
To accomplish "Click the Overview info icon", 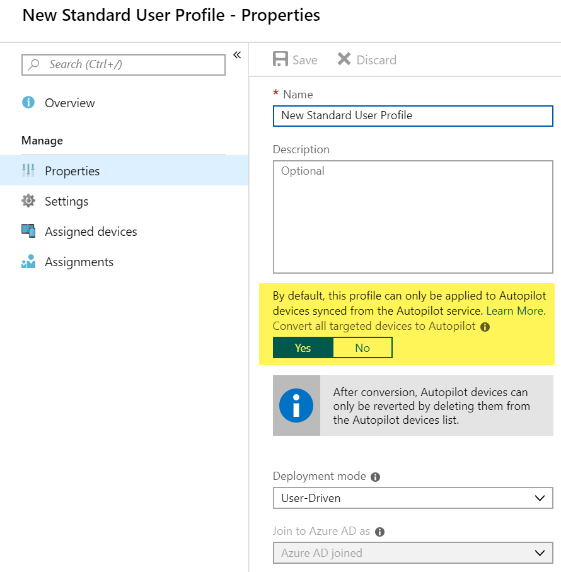I will coord(28,103).
